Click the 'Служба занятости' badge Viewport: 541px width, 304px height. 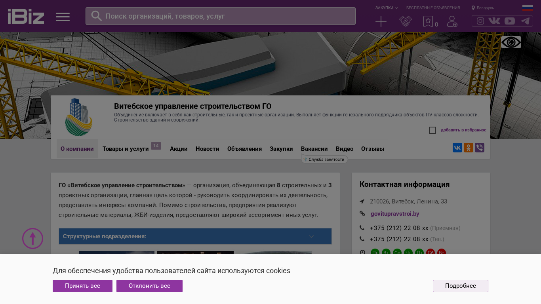pos(324,159)
